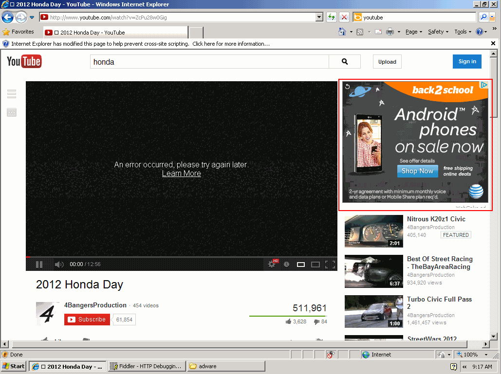Expand the address bar history dropdown
Screen dimensions: 501x374
tap(319, 17)
